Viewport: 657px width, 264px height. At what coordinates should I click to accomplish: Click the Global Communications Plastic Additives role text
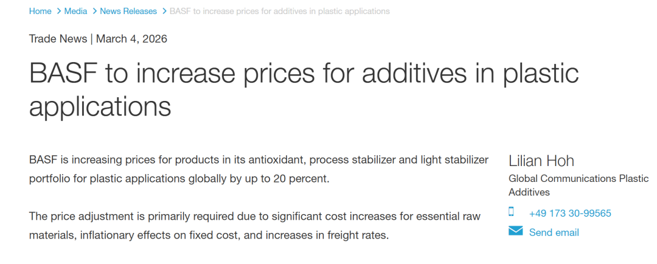(x=578, y=185)
